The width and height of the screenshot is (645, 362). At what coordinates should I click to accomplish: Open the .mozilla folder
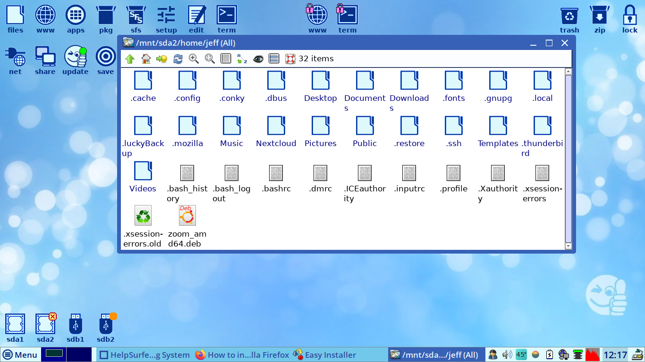pyautogui.click(x=187, y=132)
